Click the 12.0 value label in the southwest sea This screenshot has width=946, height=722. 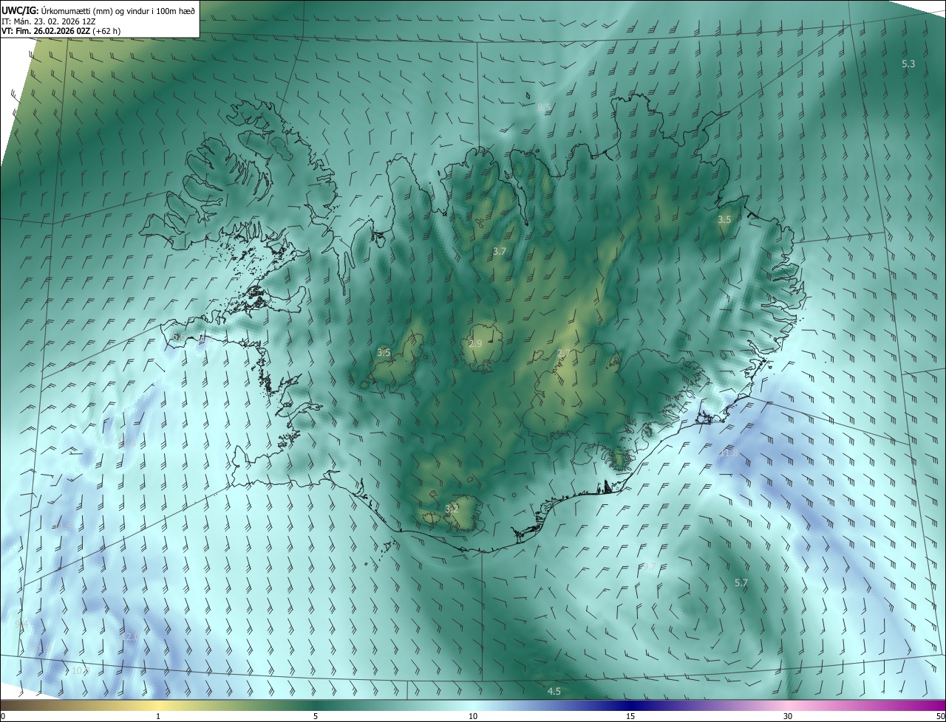tap(130, 636)
